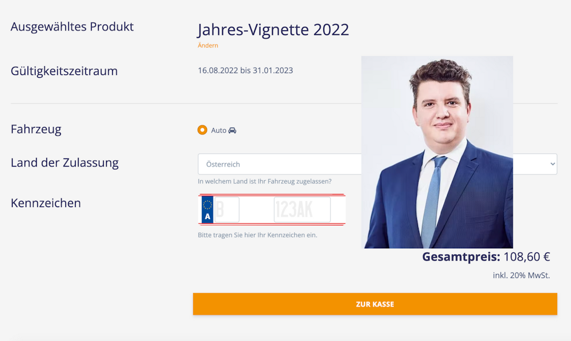Image resolution: width=571 pixels, height=341 pixels.
Task: Click the Kennzeichen field label
Action: 46,203
